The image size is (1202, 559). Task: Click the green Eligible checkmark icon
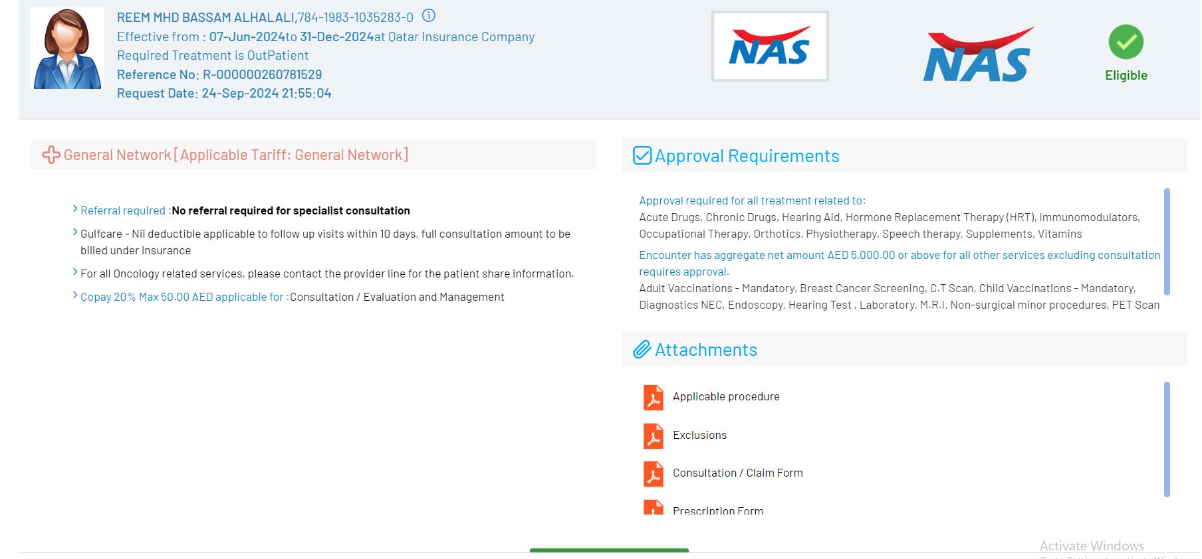tap(1126, 42)
